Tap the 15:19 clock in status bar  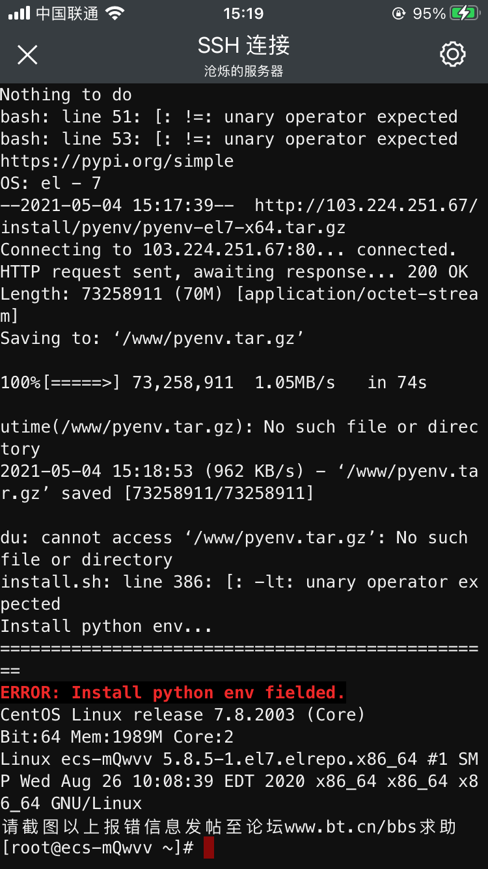coord(243,13)
